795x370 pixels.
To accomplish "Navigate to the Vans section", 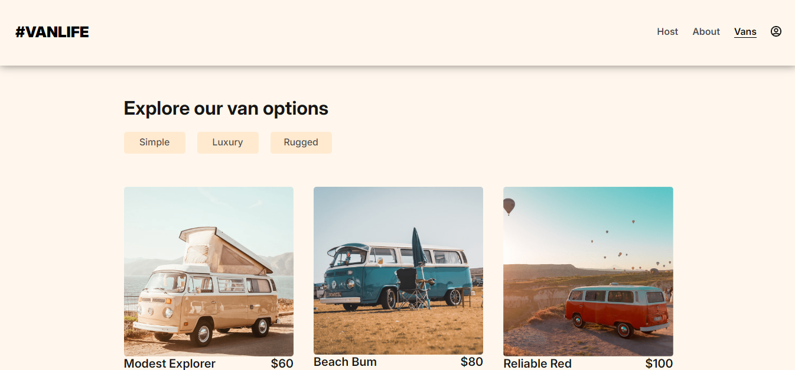I will click(745, 31).
